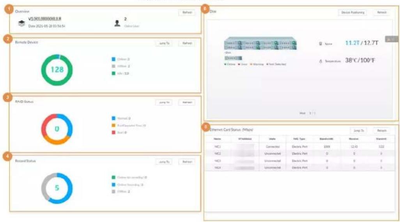
Task: Click the 11.2T / 12.7T space value
Action: pos(362,43)
